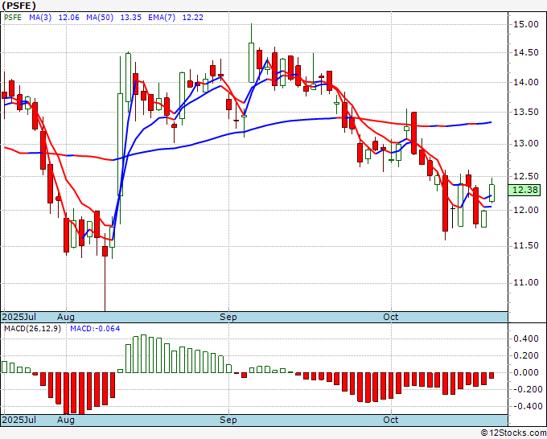Click the (PSFE) ticker title
The image size is (547, 439).
(19, 6)
